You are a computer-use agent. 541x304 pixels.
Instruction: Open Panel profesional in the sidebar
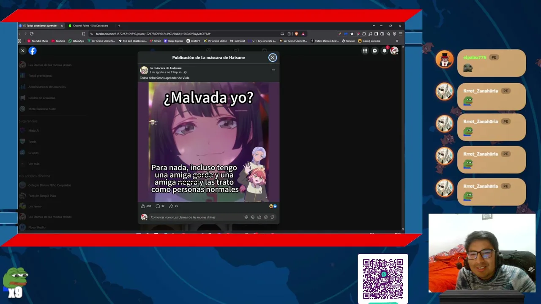[x=36, y=76]
